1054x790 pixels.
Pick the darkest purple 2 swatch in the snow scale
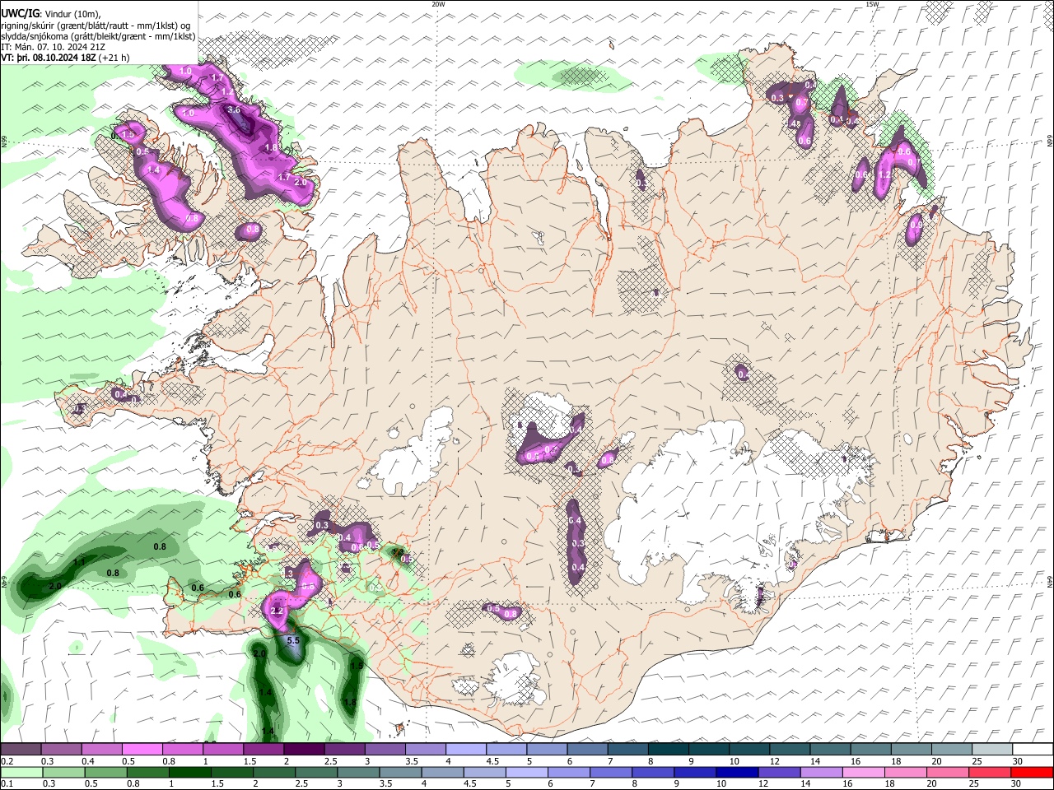[x=304, y=750]
